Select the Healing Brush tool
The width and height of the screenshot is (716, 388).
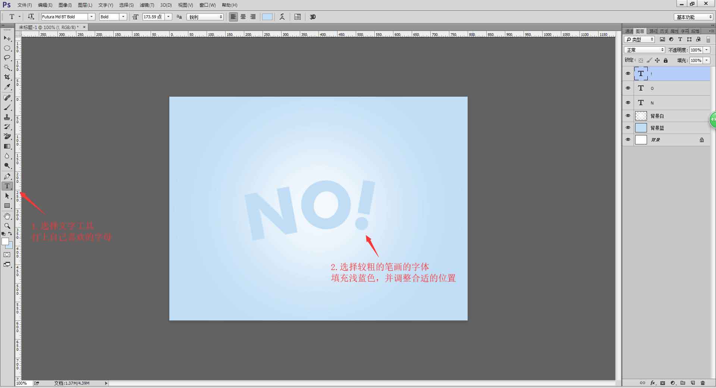coord(7,98)
